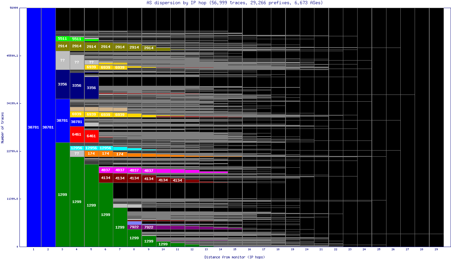Click x-axis hop label 22
Image resolution: width=451 pixels, height=259 pixels.
335,250
